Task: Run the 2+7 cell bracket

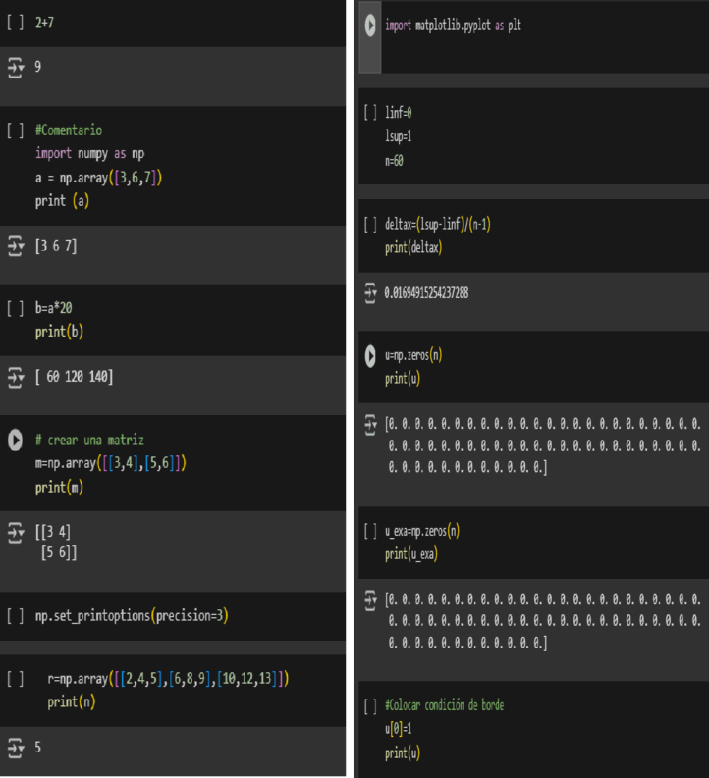Action: click(15, 23)
